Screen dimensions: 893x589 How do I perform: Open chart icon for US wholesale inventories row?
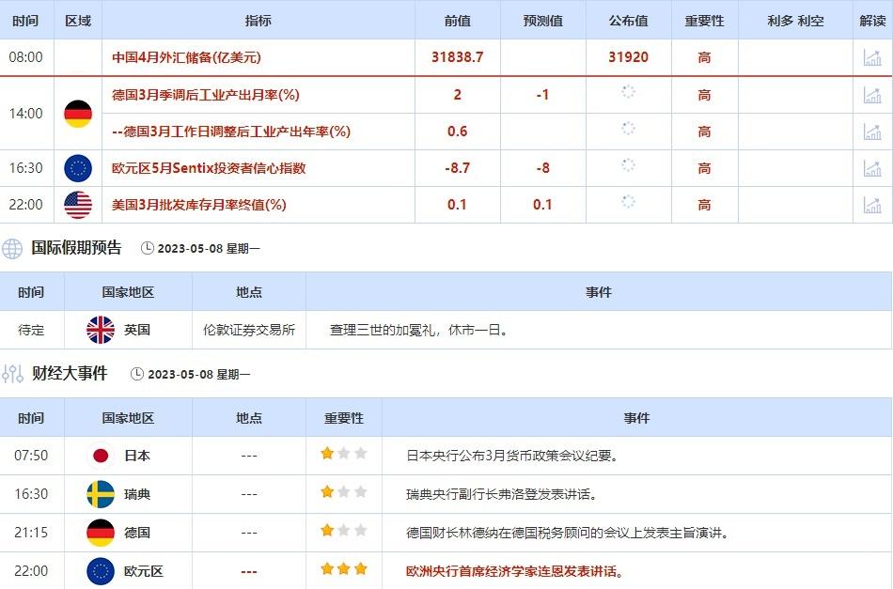872,205
